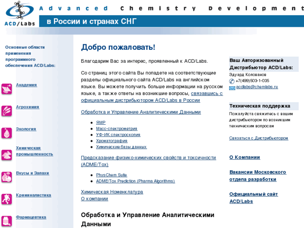This screenshot has width=304, height=228.
Task: Open the Масс-спектрометрия link
Action: (x=117, y=129)
